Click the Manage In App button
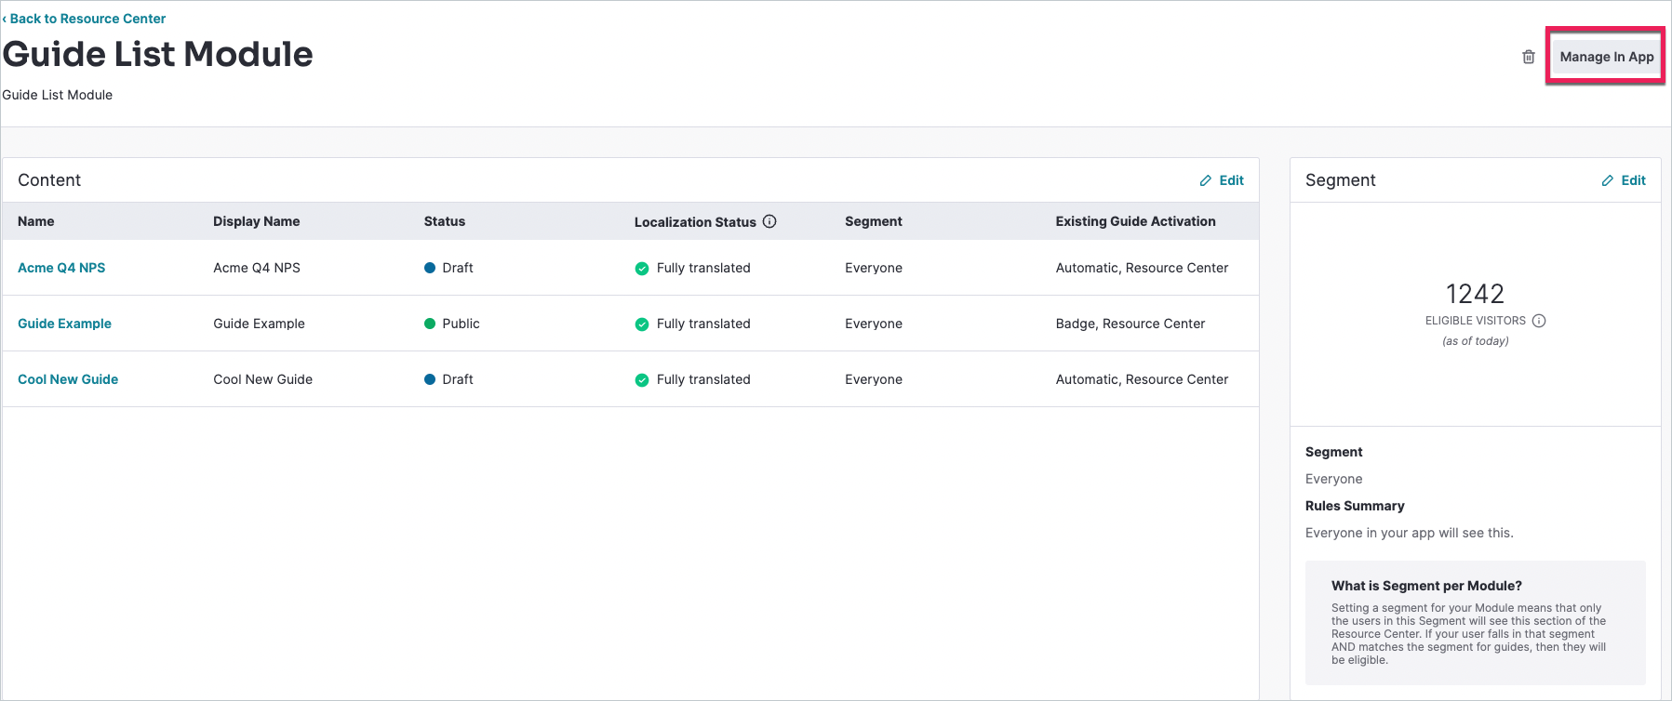The height and width of the screenshot is (701, 1672). point(1606,57)
